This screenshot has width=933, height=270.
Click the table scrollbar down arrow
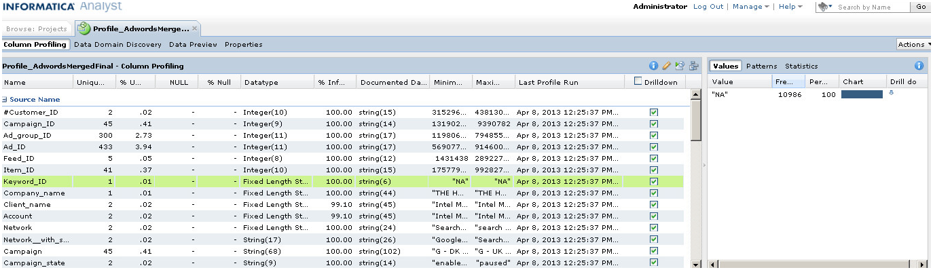(696, 264)
